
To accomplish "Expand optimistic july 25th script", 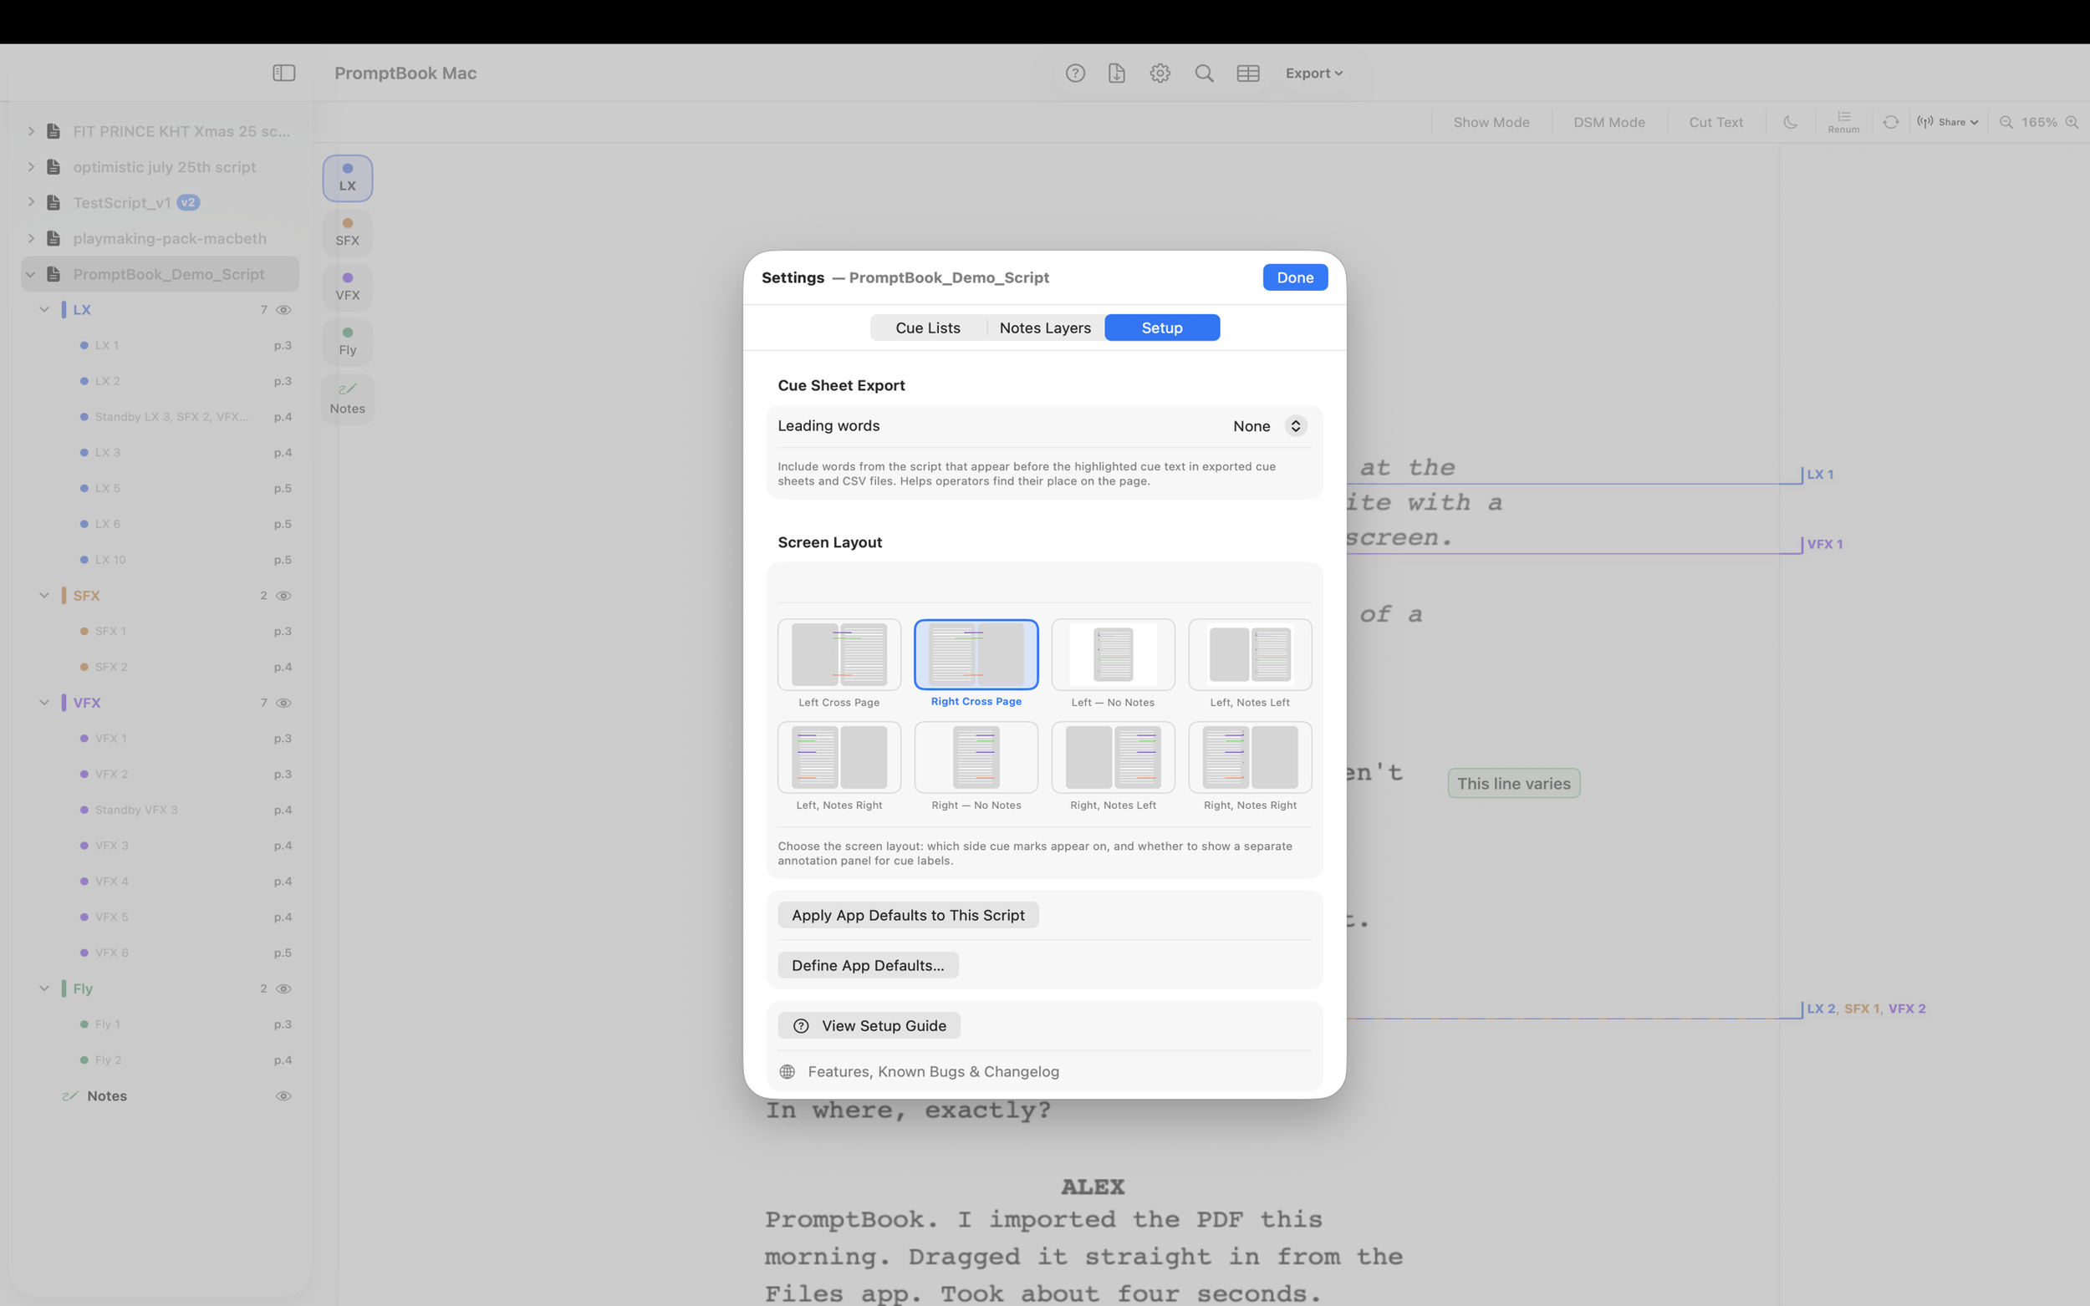I will pos(31,167).
